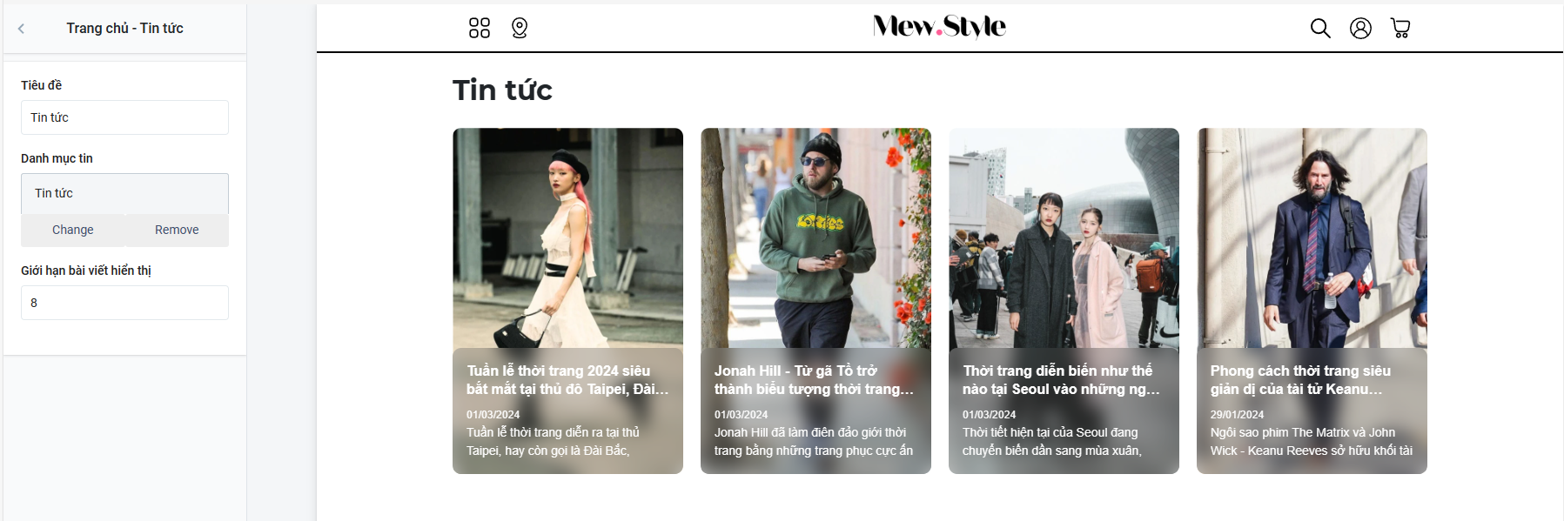Click the Thời trang diễn biến headline

[1062, 380]
